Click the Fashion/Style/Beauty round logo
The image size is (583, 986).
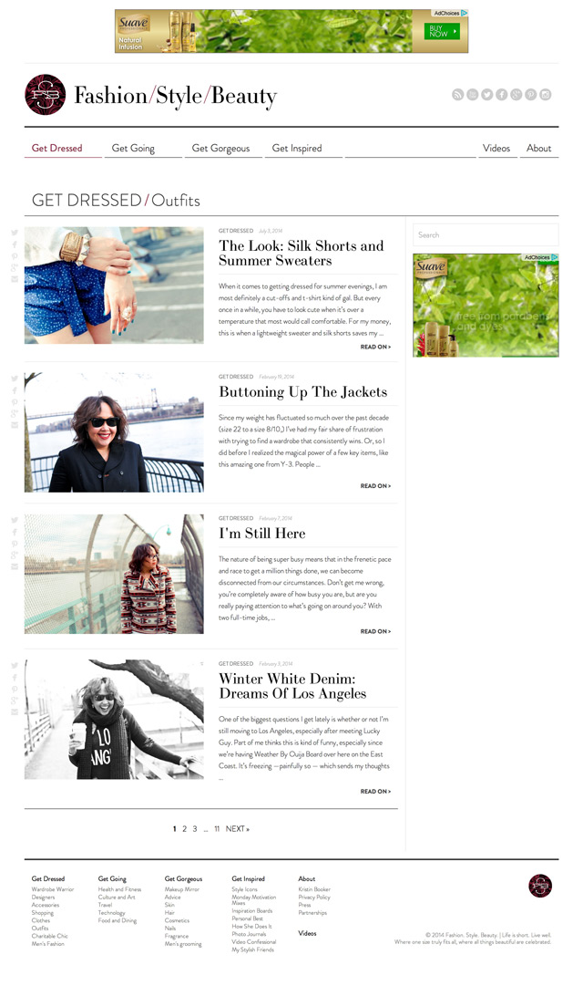tap(46, 95)
